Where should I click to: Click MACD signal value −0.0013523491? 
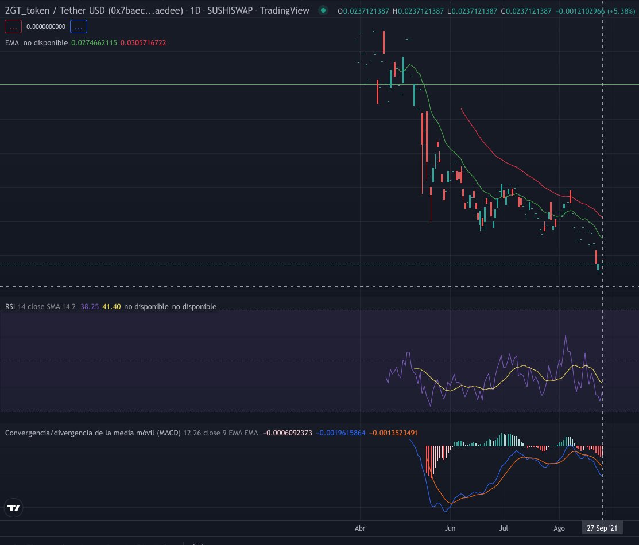pos(394,433)
